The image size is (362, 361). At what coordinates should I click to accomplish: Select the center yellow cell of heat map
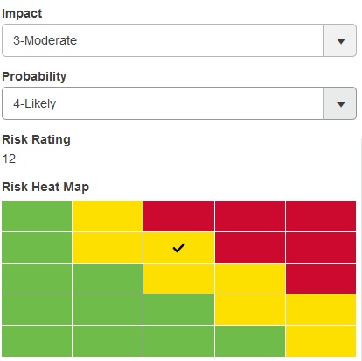click(178, 279)
